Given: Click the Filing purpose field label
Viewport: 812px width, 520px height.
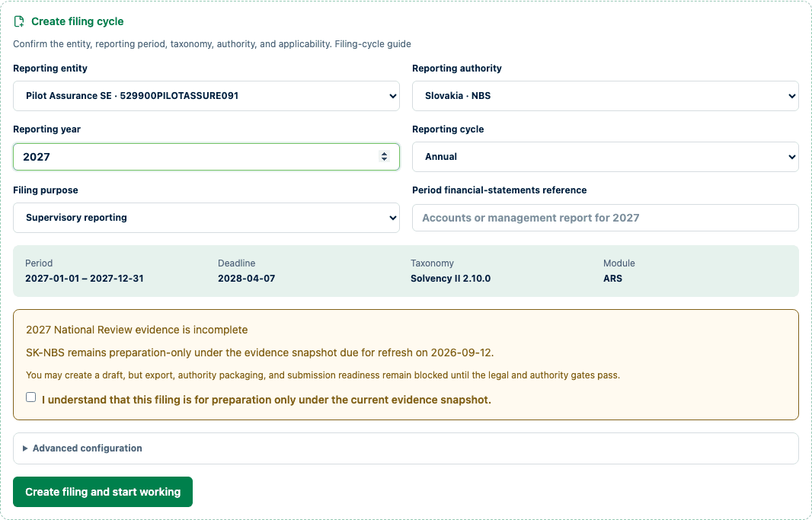Looking at the screenshot, I should (x=46, y=190).
